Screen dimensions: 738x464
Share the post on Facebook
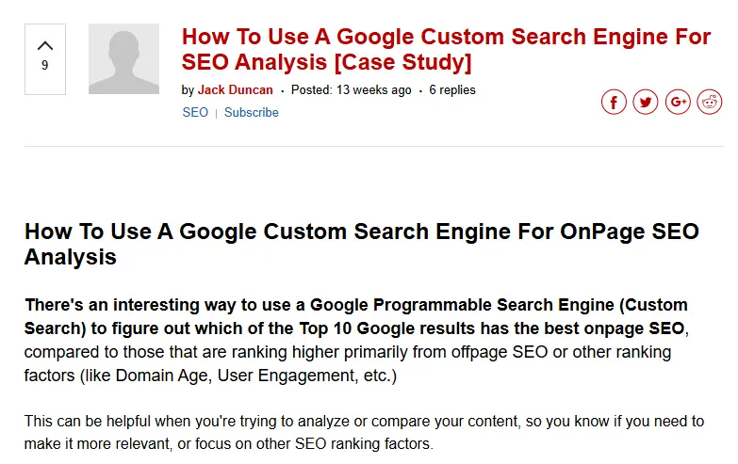coord(614,102)
